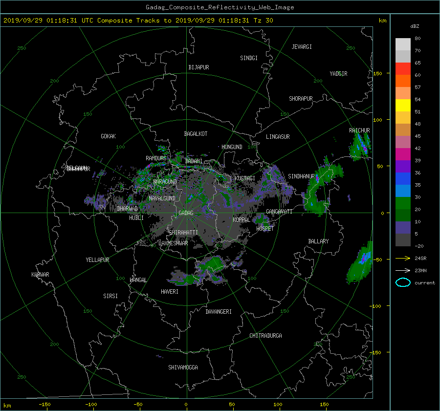The width and height of the screenshot is (440, 411).
Task: Click the KARWAR city label
Action: 40,275
